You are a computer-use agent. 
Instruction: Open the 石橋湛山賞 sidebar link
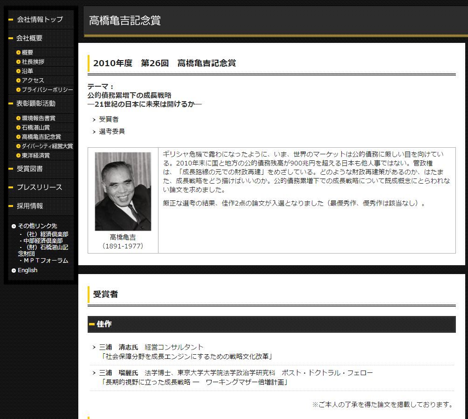coord(36,127)
